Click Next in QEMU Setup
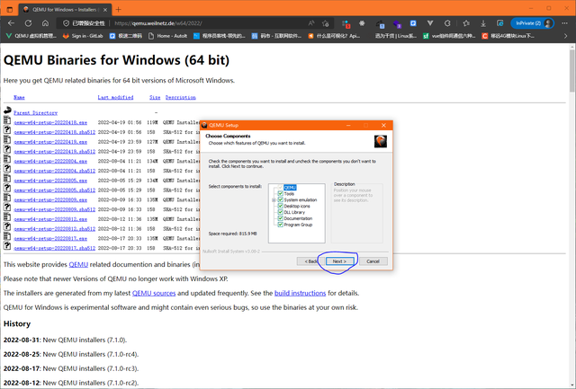Screen dimensions: 576x389 click(x=340, y=261)
